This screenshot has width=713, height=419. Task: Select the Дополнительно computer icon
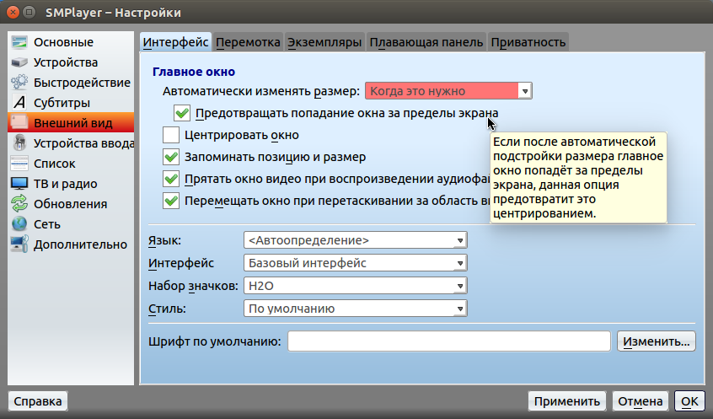[x=19, y=244]
